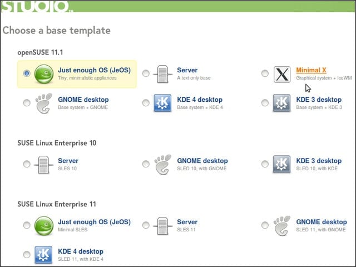The image size is (356, 267).
Task: Select the openSUSE GNOME desktop radio button
Action: pyautogui.click(x=27, y=102)
